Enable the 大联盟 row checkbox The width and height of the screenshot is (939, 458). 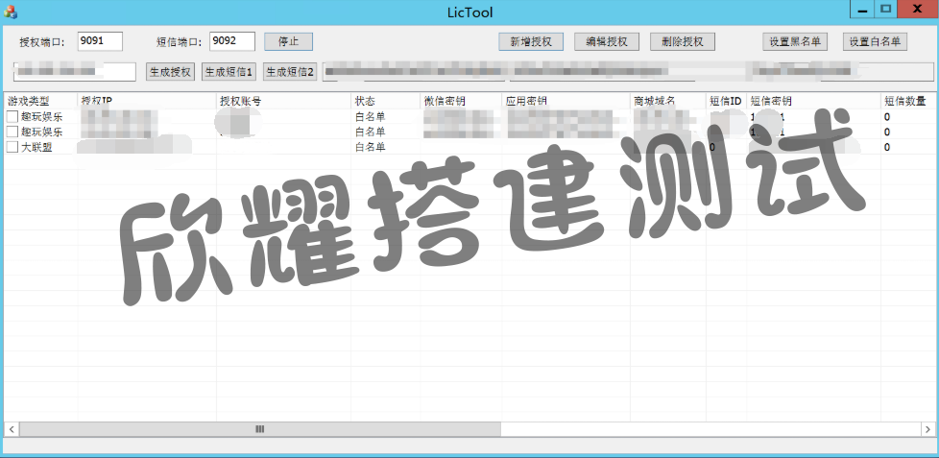point(12,147)
